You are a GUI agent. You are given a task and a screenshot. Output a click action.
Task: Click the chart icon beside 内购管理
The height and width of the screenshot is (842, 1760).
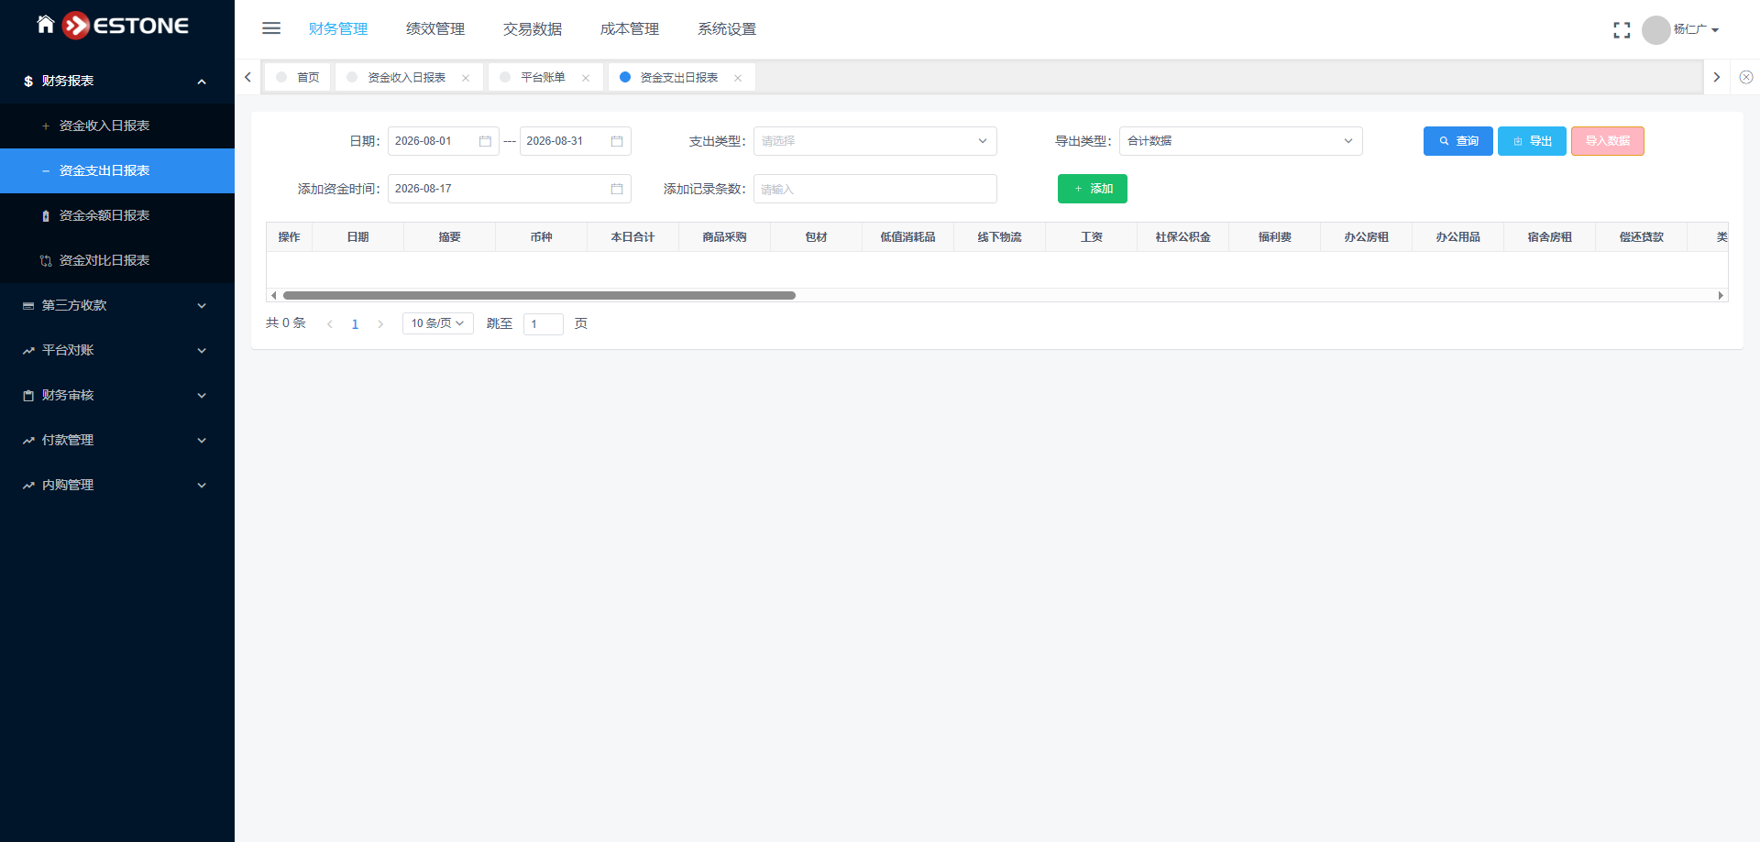tap(28, 486)
